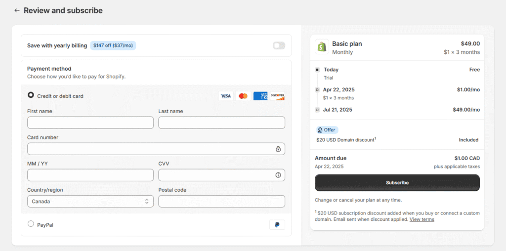The height and width of the screenshot is (251, 506).
Task: Click the Visa card logo
Action: [226, 96]
